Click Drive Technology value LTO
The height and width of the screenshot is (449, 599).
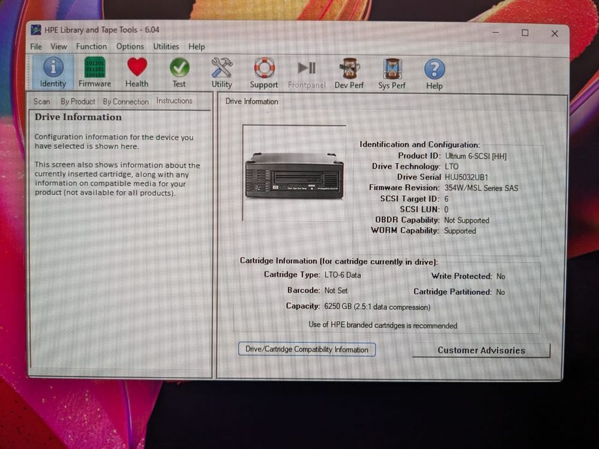[x=451, y=167]
